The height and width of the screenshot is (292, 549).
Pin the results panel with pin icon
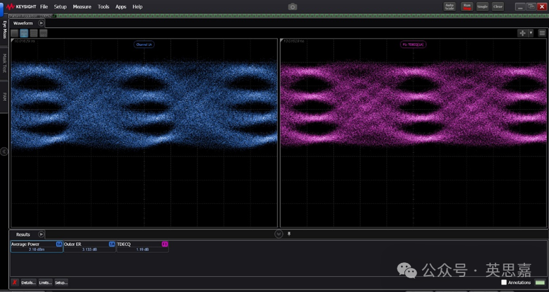tap(289, 234)
